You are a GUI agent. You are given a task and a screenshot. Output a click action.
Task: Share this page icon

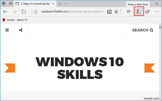coord(148,11)
